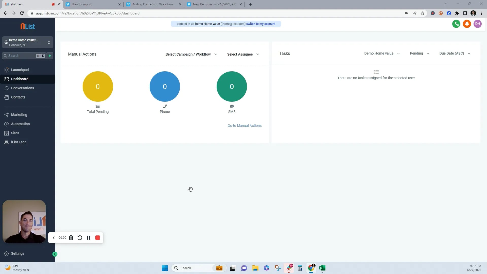Open Sites in the sidebar
This screenshot has width=487, height=274.
pos(28,133)
